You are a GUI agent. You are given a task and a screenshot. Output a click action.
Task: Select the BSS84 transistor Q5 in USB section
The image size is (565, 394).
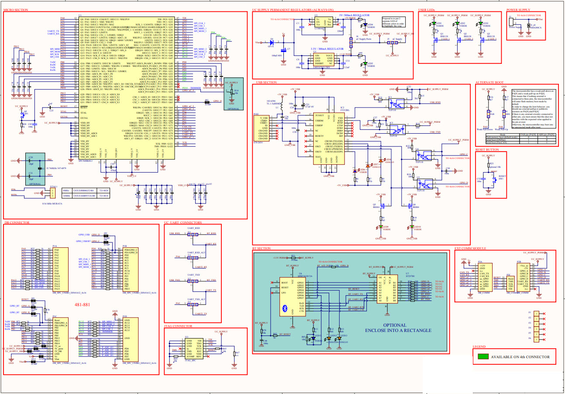(x=382, y=205)
